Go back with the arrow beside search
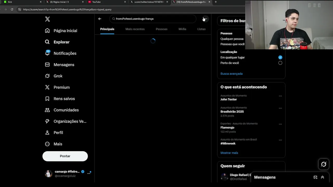This screenshot has width=333, height=187. coord(100,19)
